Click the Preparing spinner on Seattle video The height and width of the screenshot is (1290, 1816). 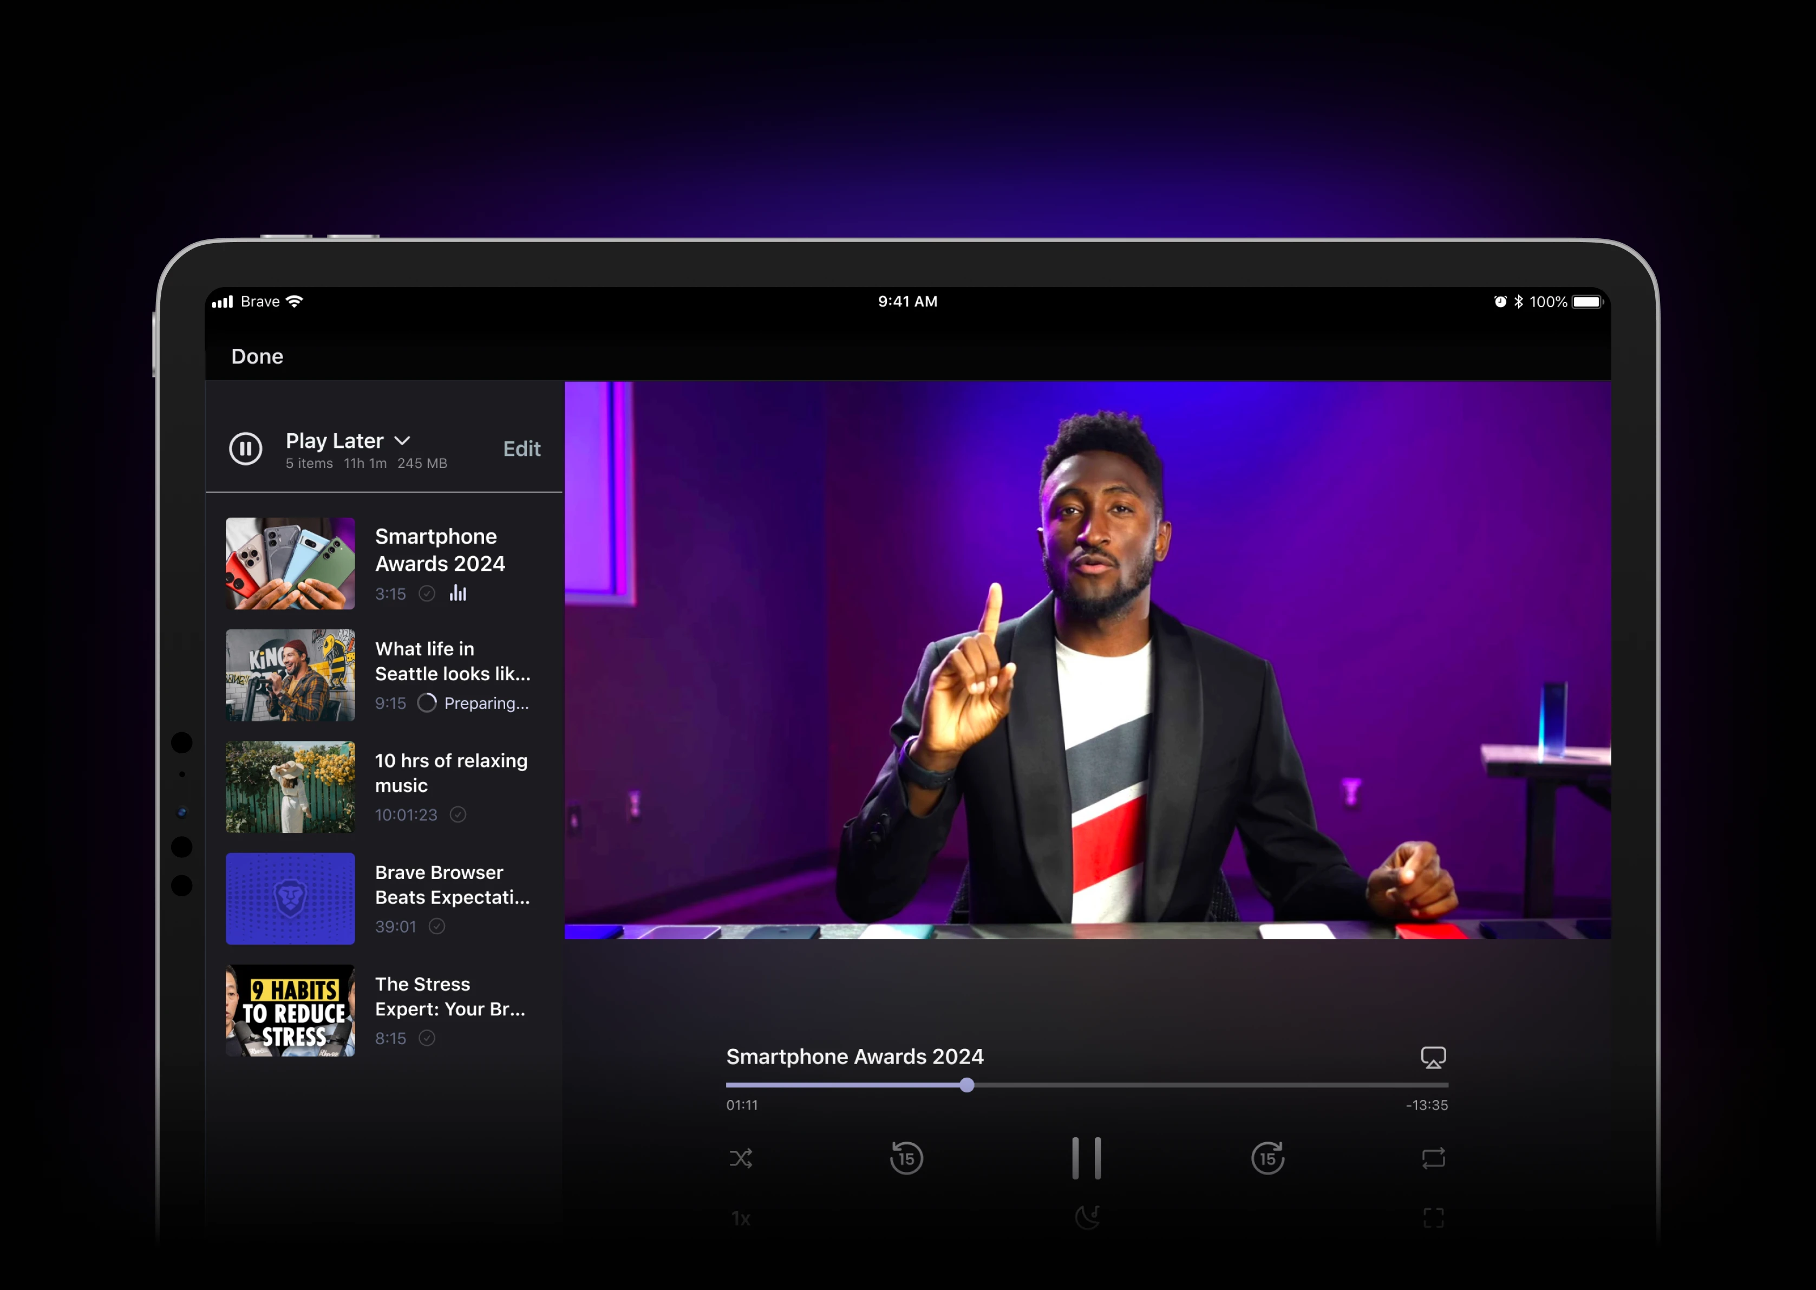(427, 703)
